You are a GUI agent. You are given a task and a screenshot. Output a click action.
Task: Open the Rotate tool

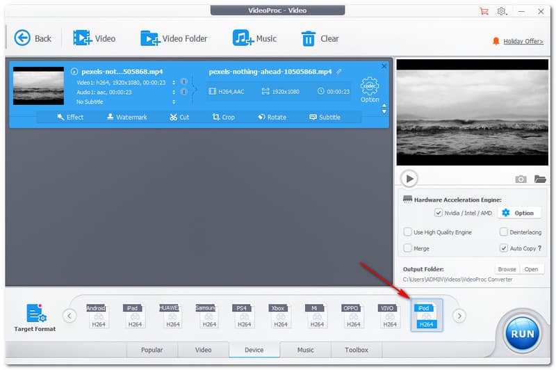(272, 117)
